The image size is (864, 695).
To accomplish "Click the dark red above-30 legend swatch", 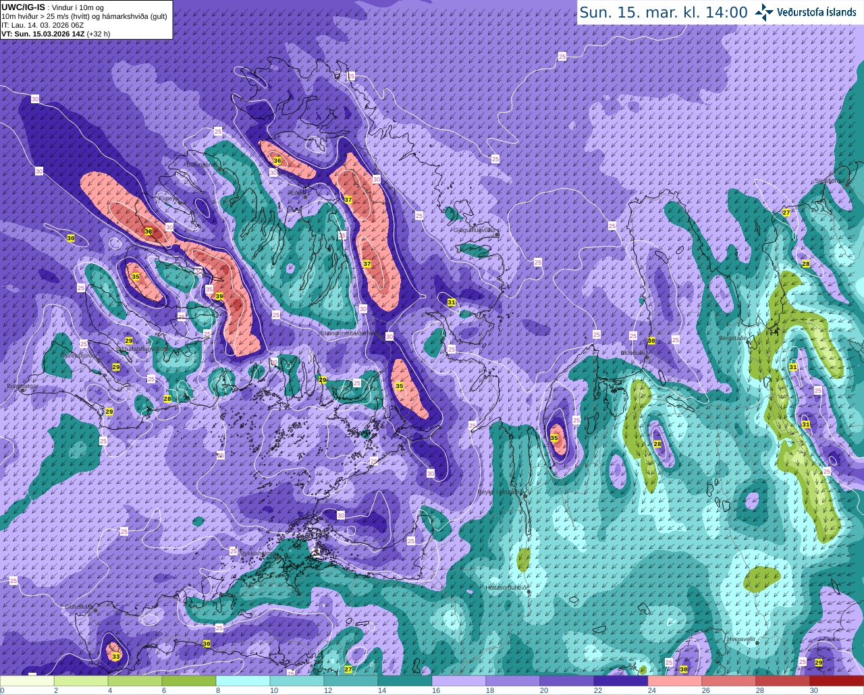I will [x=837, y=681].
